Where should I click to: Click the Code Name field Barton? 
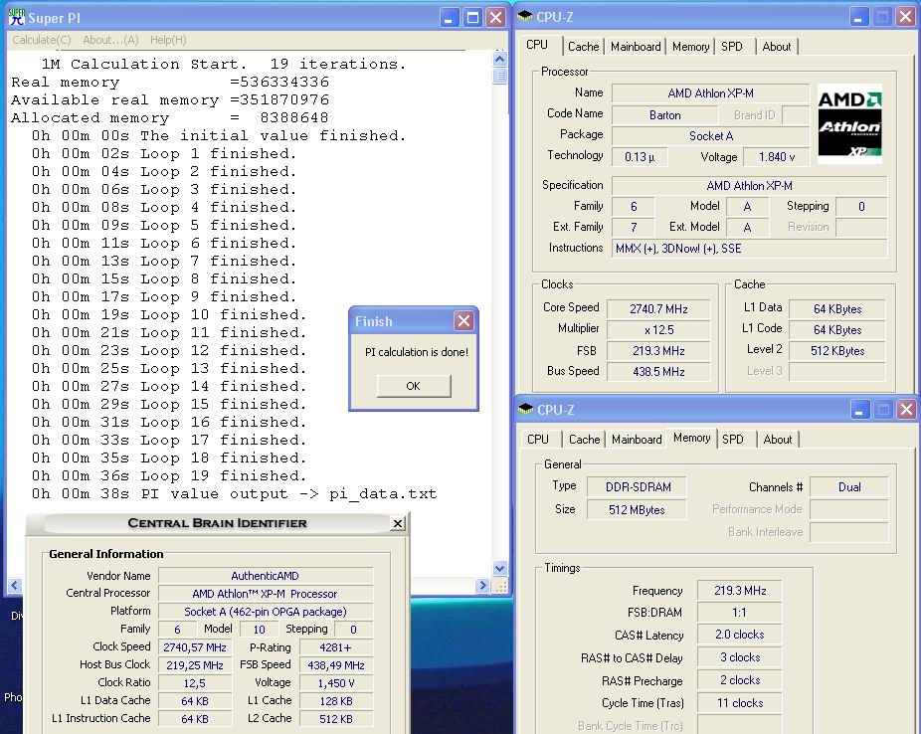(x=665, y=115)
